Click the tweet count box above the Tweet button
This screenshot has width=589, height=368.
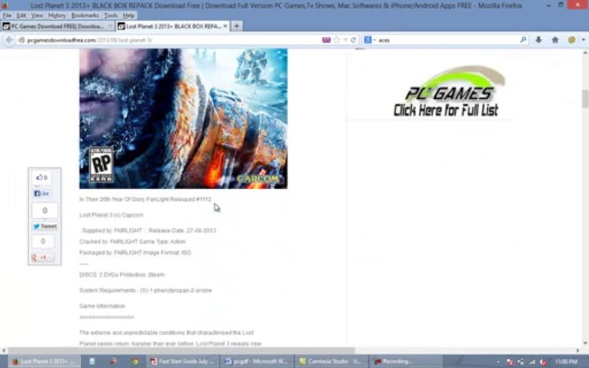click(44, 211)
